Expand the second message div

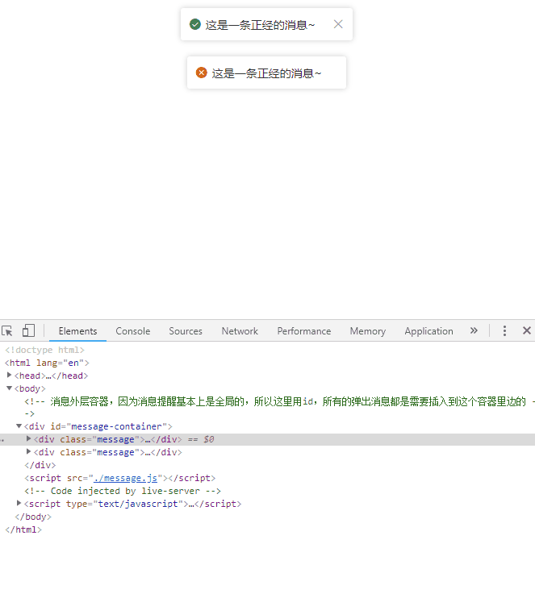pyautogui.click(x=28, y=451)
